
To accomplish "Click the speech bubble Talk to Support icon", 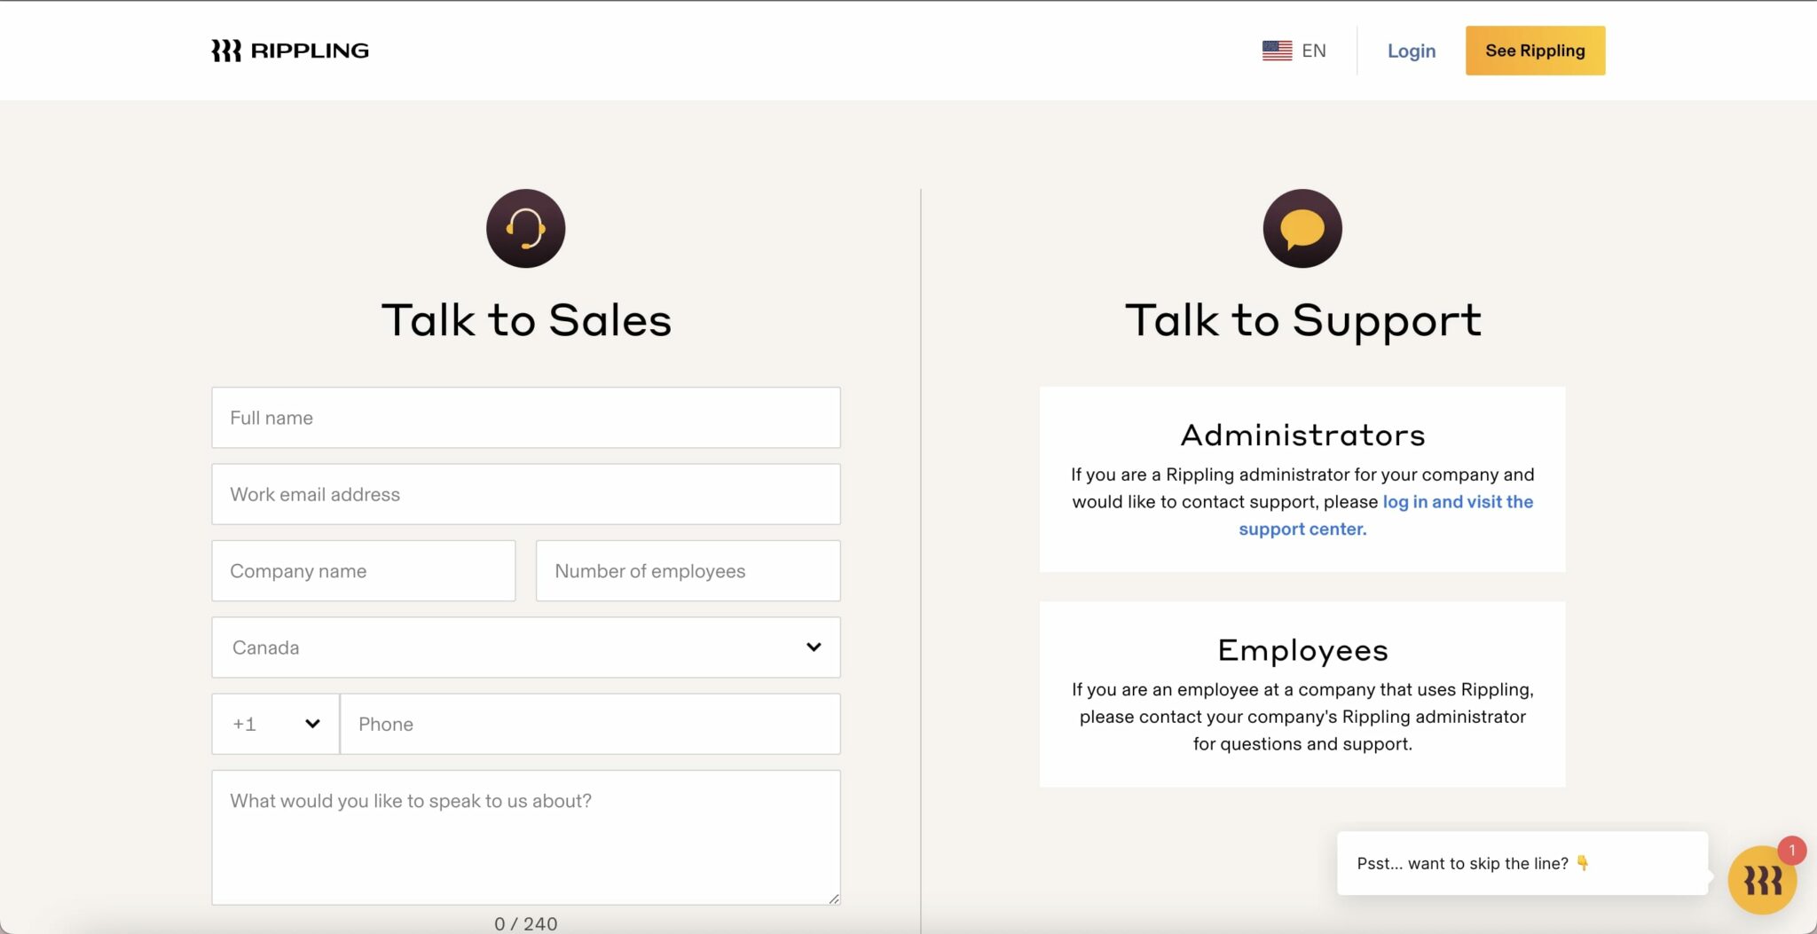I will (x=1302, y=228).
